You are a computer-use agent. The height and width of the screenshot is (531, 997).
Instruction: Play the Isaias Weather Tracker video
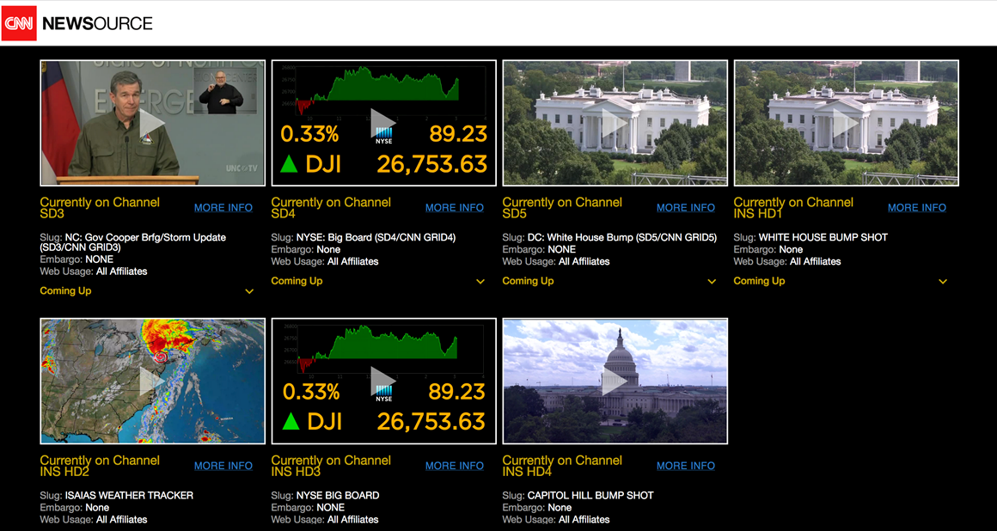[153, 381]
